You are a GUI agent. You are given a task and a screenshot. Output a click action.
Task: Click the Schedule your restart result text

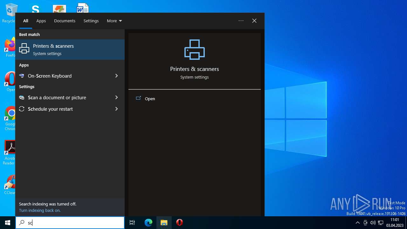click(x=50, y=109)
